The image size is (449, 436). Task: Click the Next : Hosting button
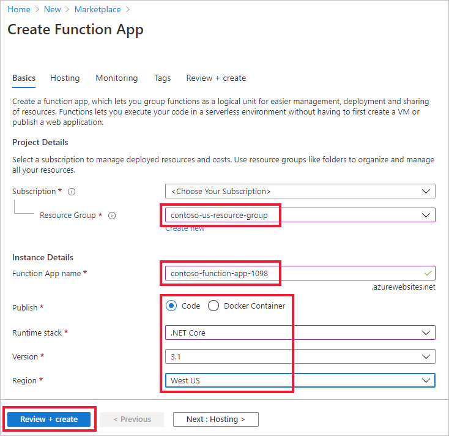[215, 419]
